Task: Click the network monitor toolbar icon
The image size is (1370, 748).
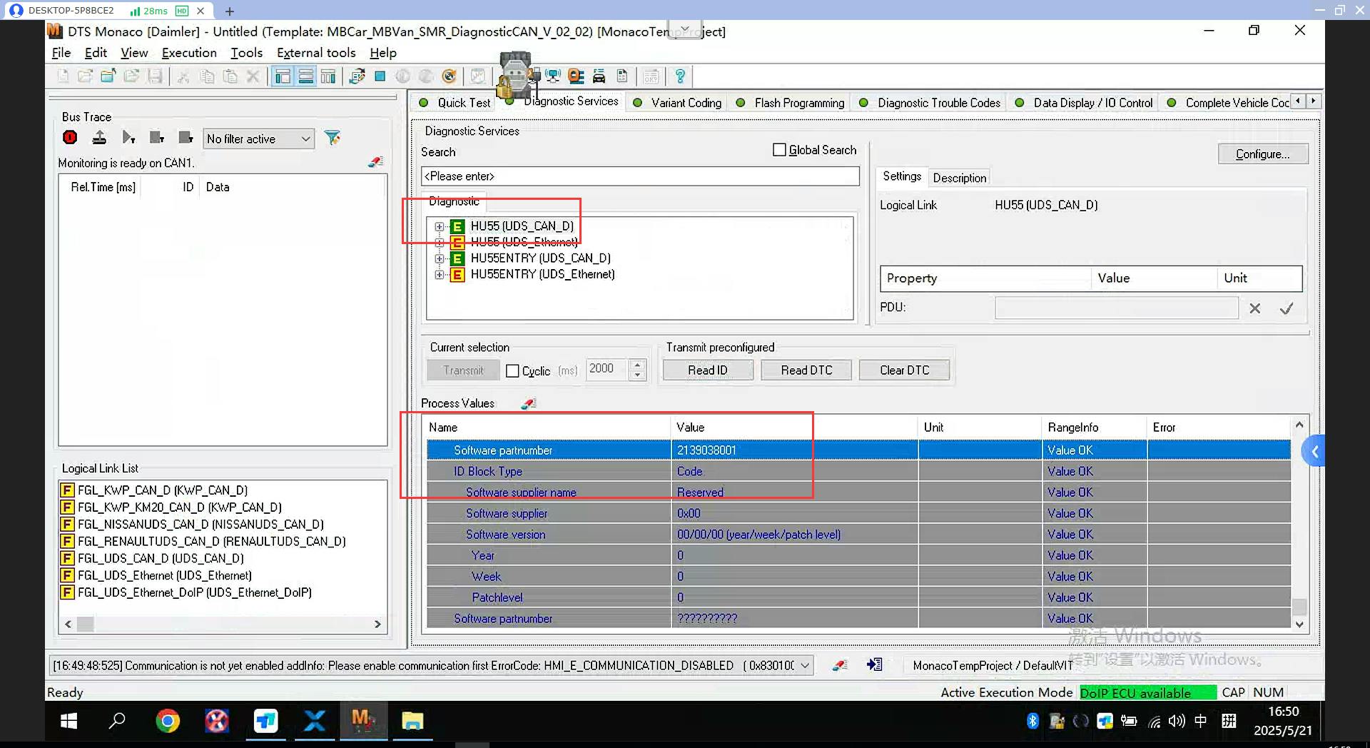Action: [x=553, y=76]
